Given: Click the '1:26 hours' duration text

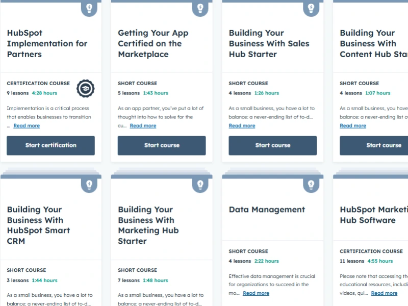Looking at the screenshot, I should click(x=266, y=93).
